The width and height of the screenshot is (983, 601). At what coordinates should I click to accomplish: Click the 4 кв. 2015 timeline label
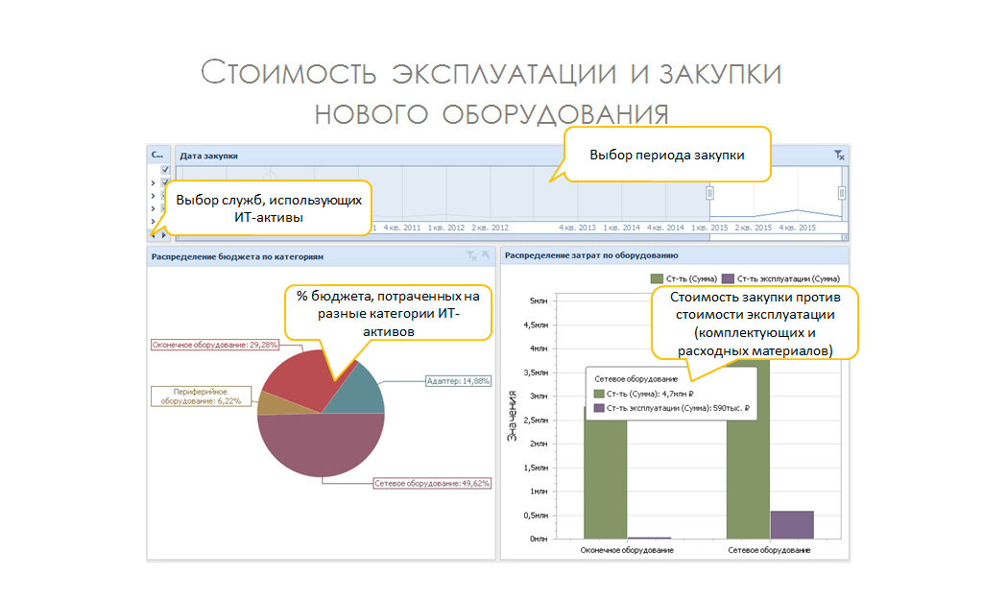click(x=798, y=228)
